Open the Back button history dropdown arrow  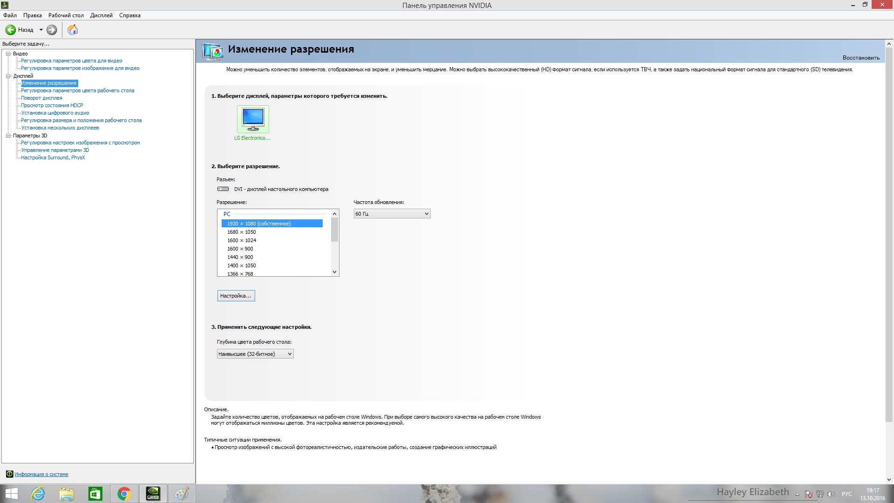coord(41,30)
